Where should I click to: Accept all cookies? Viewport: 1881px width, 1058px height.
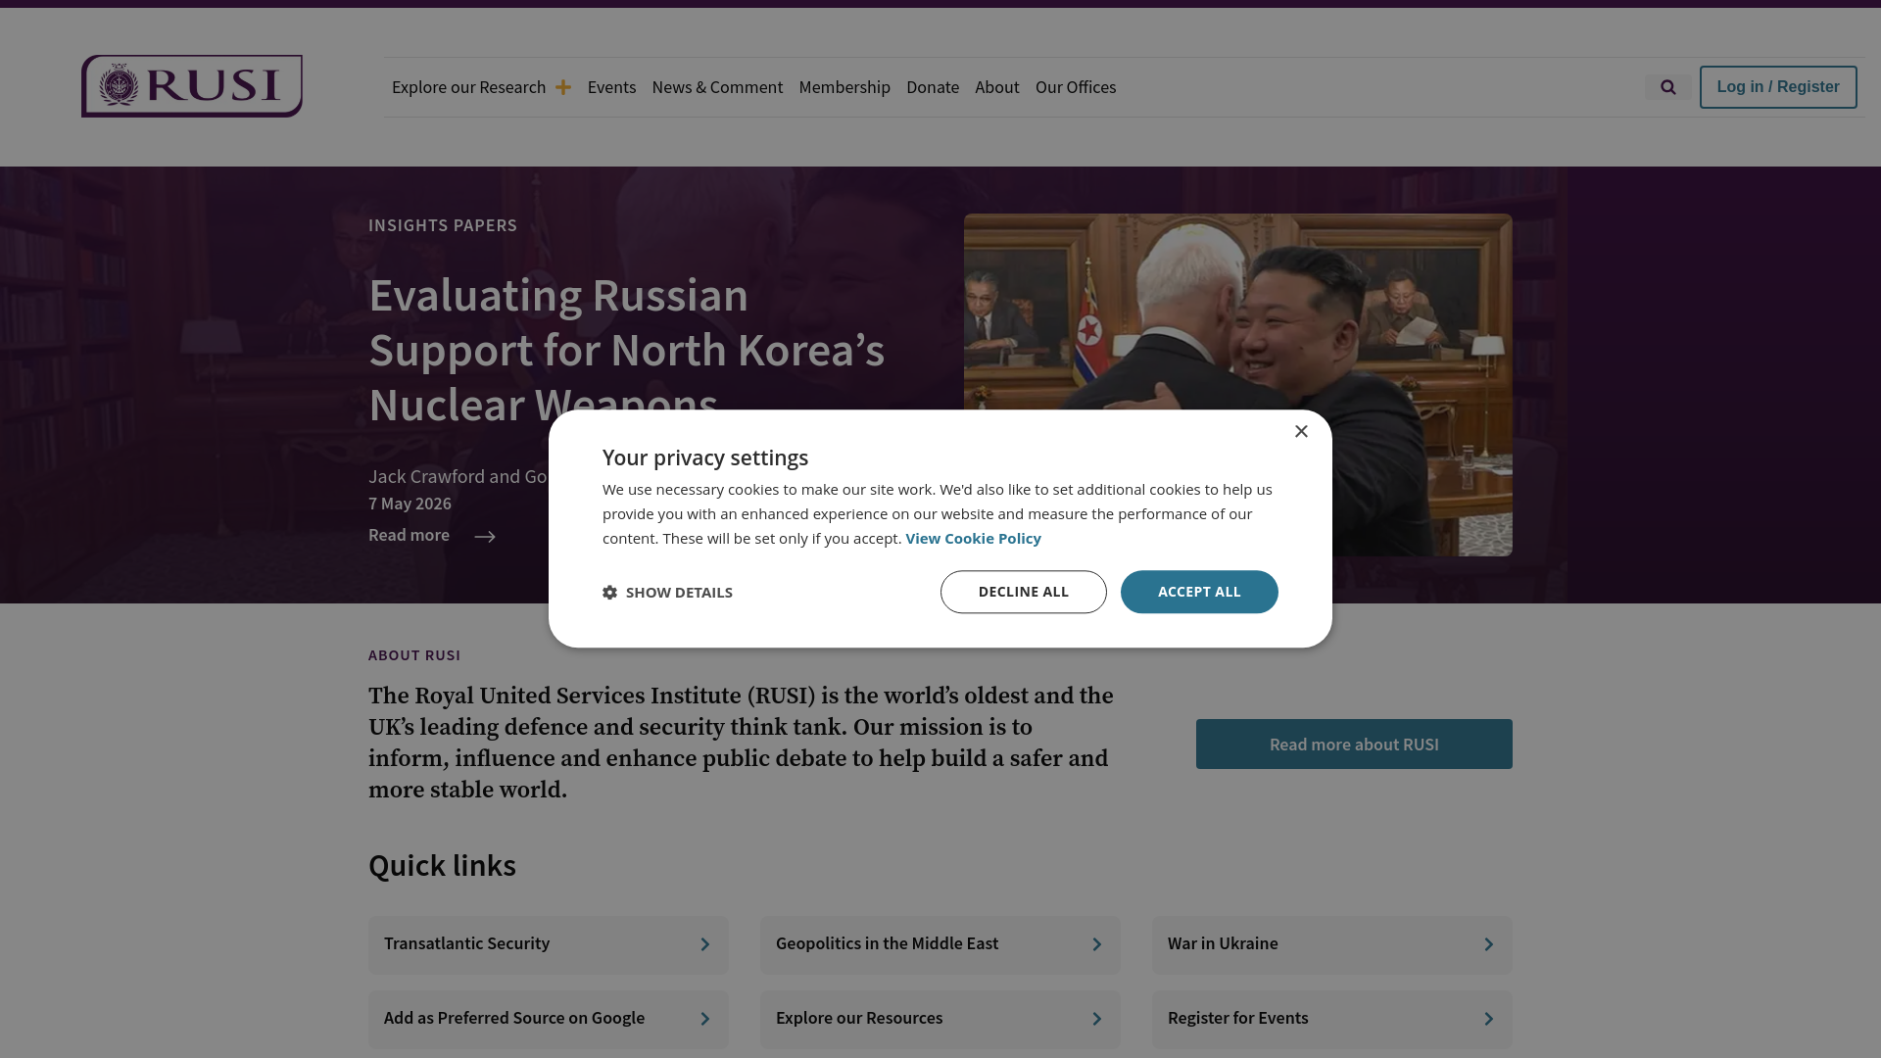(1199, 592)
